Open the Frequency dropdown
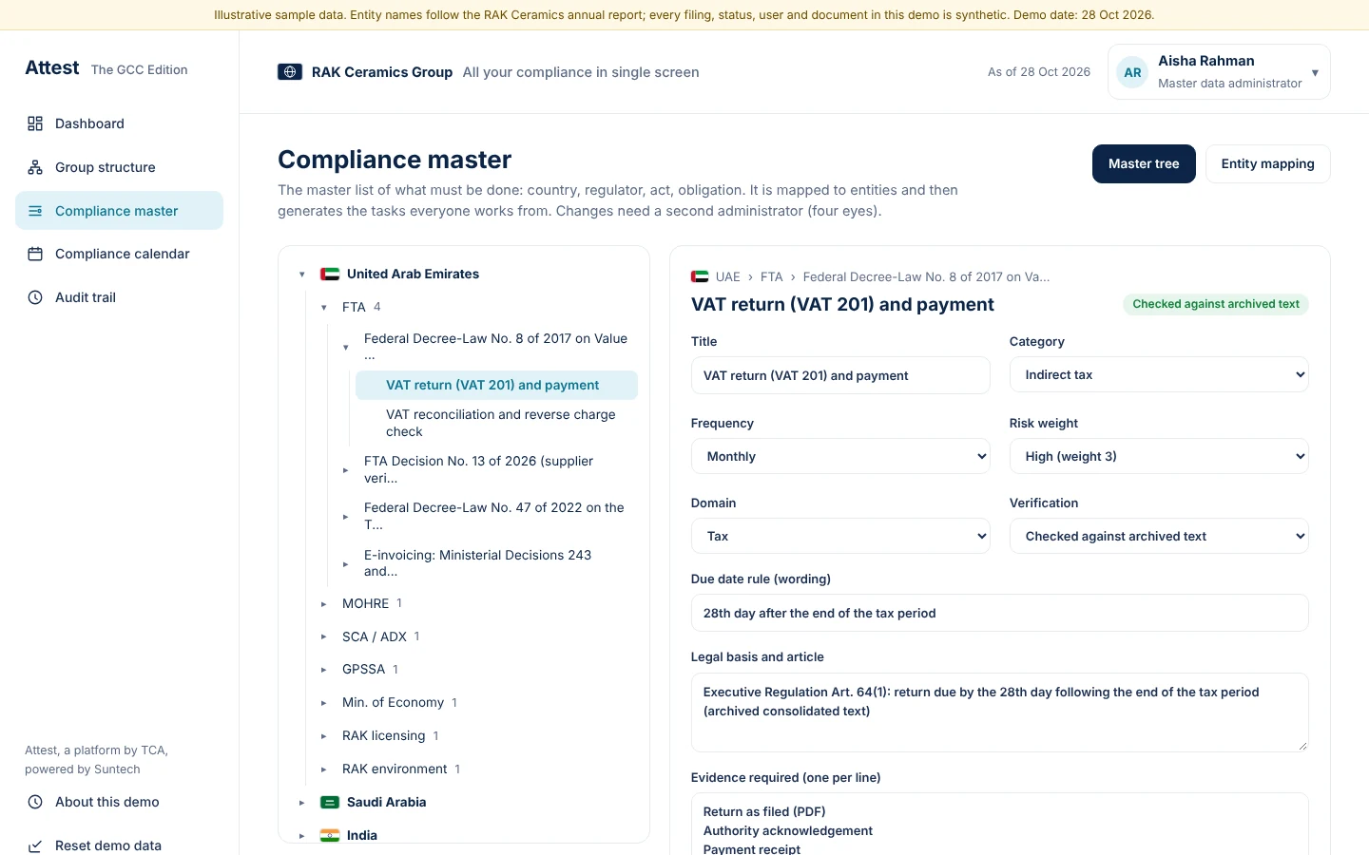The height and width of the screenshot is (855, 1369). 840,456
